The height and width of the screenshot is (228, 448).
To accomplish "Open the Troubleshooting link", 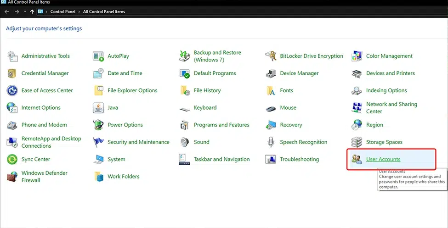I will pos(299,159).
